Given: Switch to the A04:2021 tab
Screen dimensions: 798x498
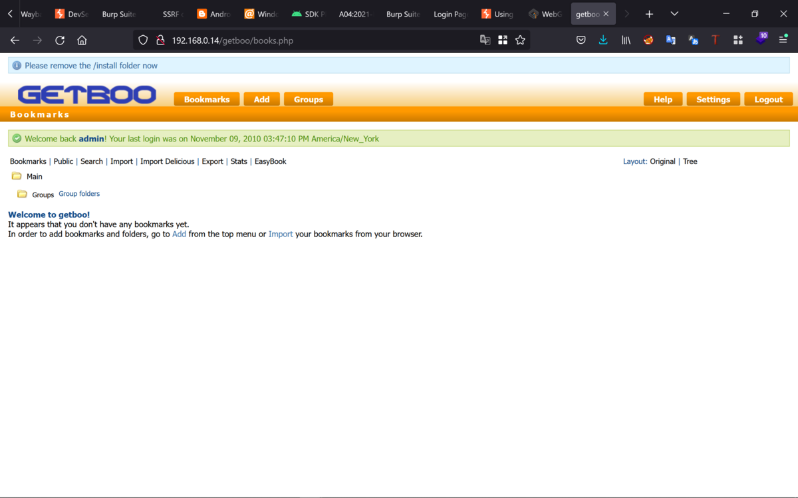Looking at the screenshot, I should click(x=356, y=14).
